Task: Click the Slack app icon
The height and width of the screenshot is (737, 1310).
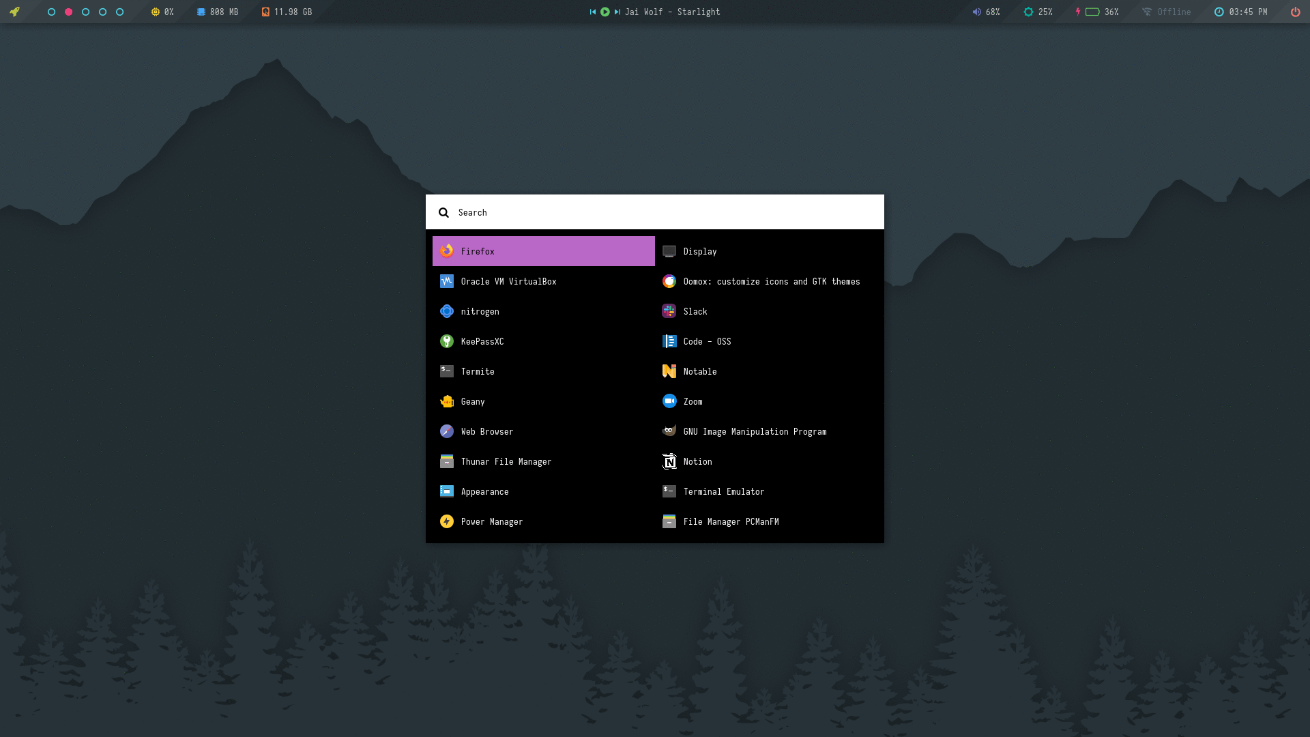Action: (x=669, y=311)
